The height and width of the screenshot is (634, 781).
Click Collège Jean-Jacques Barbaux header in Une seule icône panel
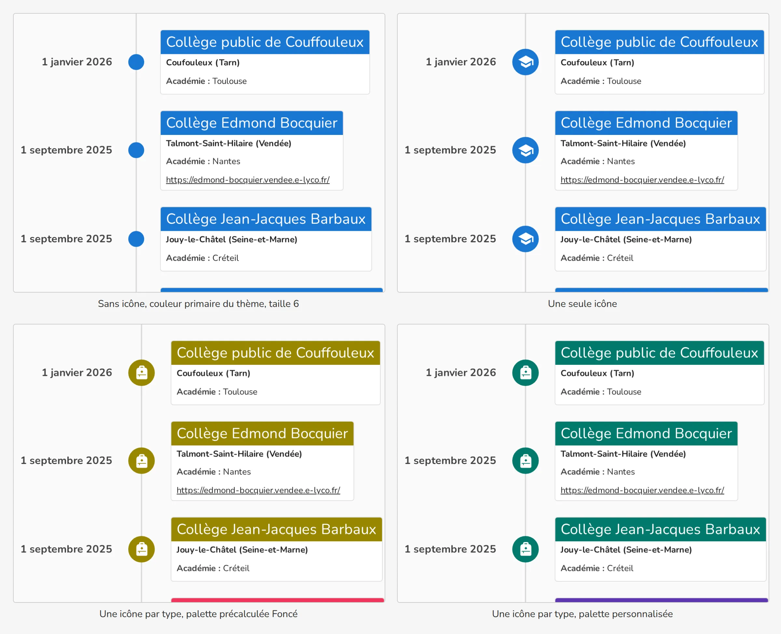coord(660,219)
